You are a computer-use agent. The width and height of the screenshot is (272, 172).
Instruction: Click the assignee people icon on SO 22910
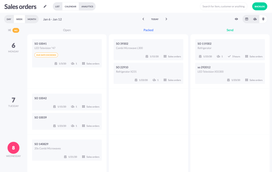(154, 80)
